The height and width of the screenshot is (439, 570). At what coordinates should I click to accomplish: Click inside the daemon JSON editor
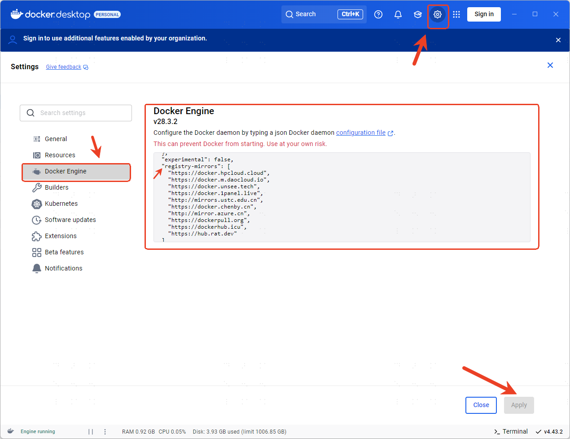[342, 198]
